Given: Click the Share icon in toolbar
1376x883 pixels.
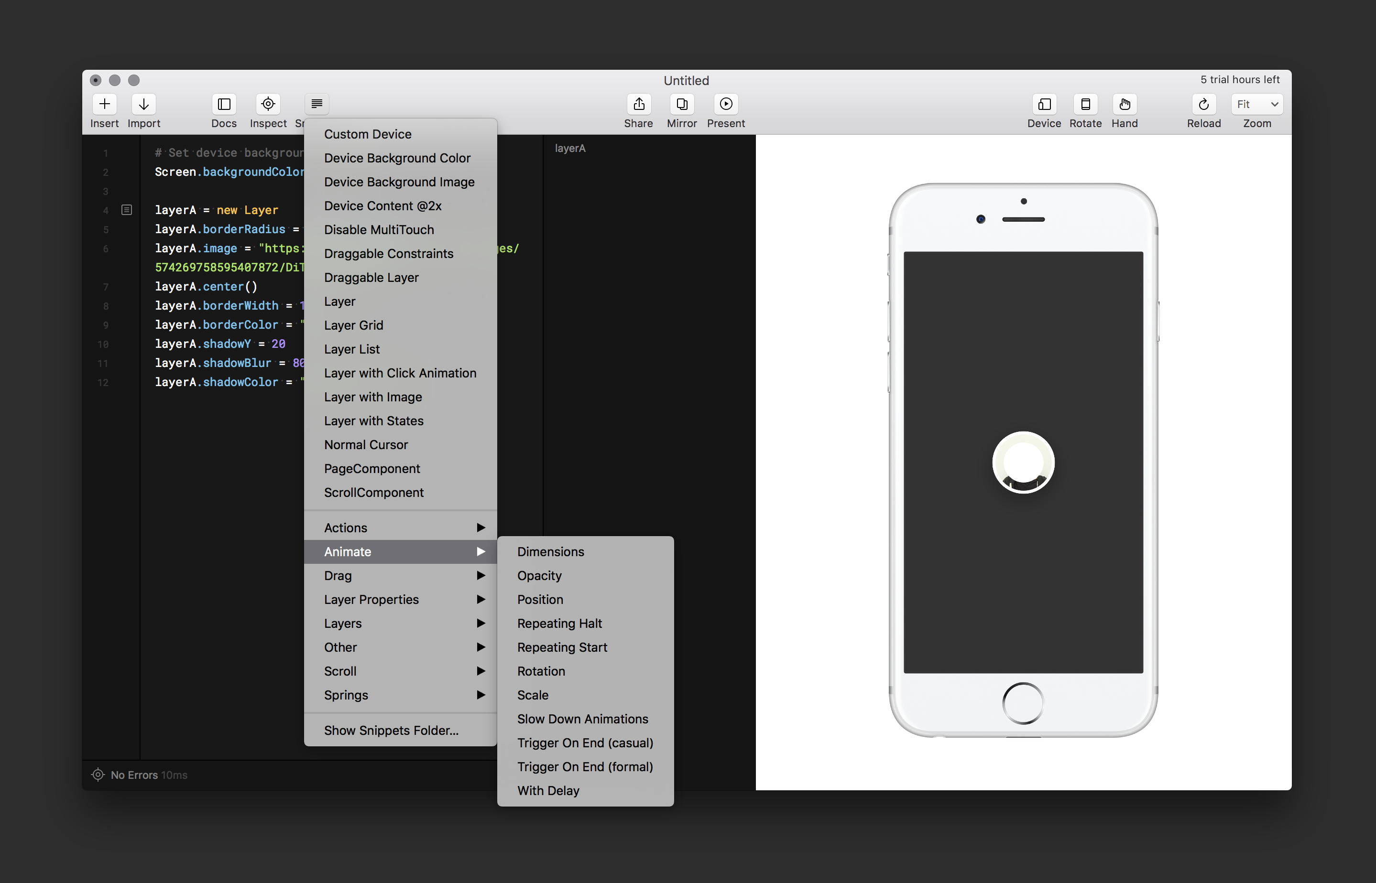Looking at the screenshot, I should 639,104.
